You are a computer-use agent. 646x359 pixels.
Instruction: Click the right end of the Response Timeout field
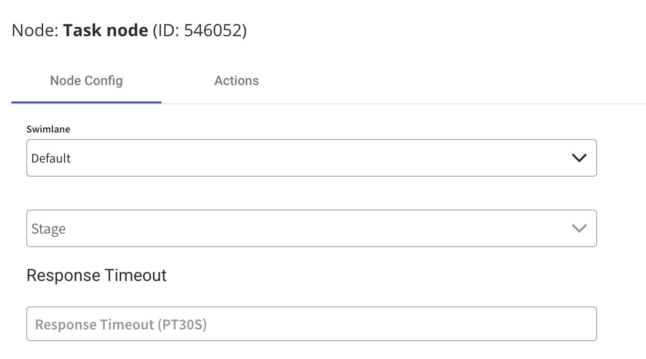(577, 324)
